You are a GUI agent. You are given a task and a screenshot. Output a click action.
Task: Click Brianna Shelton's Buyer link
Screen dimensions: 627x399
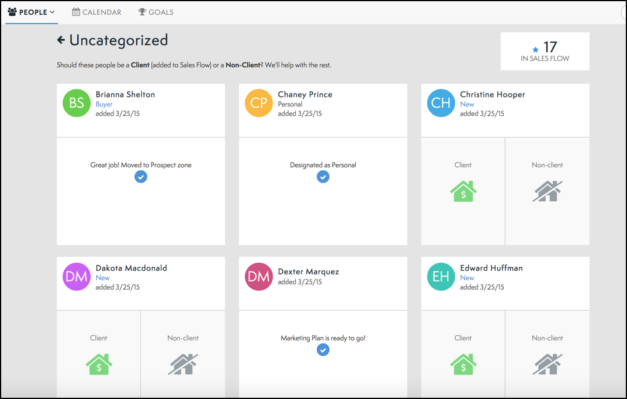click(104, 104)
